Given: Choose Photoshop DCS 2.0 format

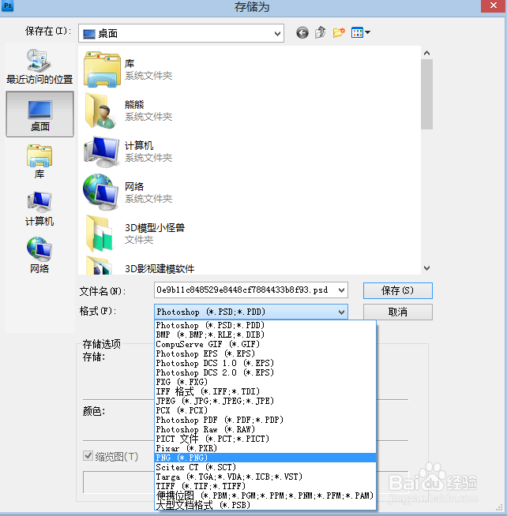Looking at the screenshot, I should pyautogui.click(x=265, y=372).
